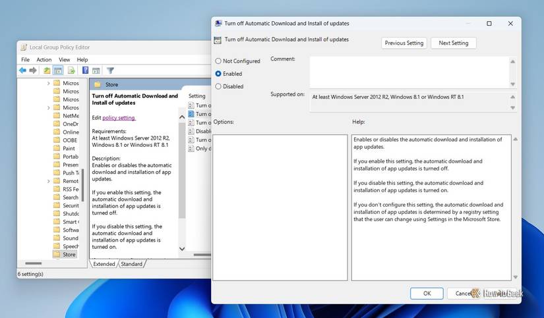
Task: Expand the fourth Micros folder node
Action: pos(48,108)
